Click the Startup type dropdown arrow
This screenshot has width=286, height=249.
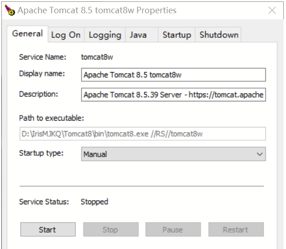click(x=260, y=154)
